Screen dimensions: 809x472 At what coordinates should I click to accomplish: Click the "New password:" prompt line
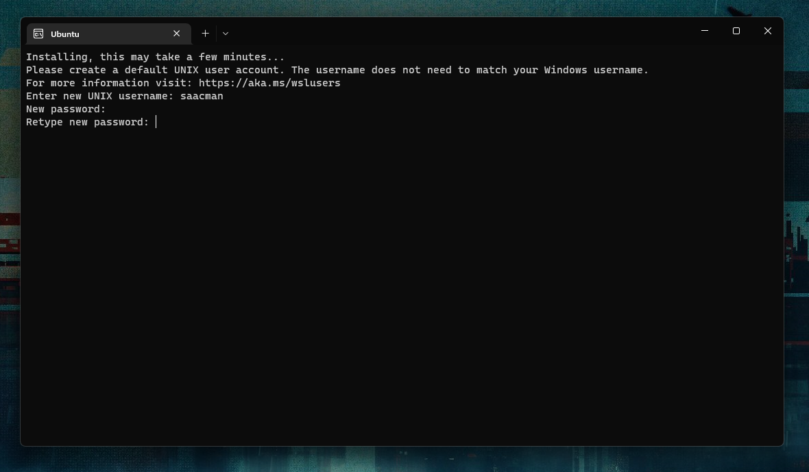(66, 109)
